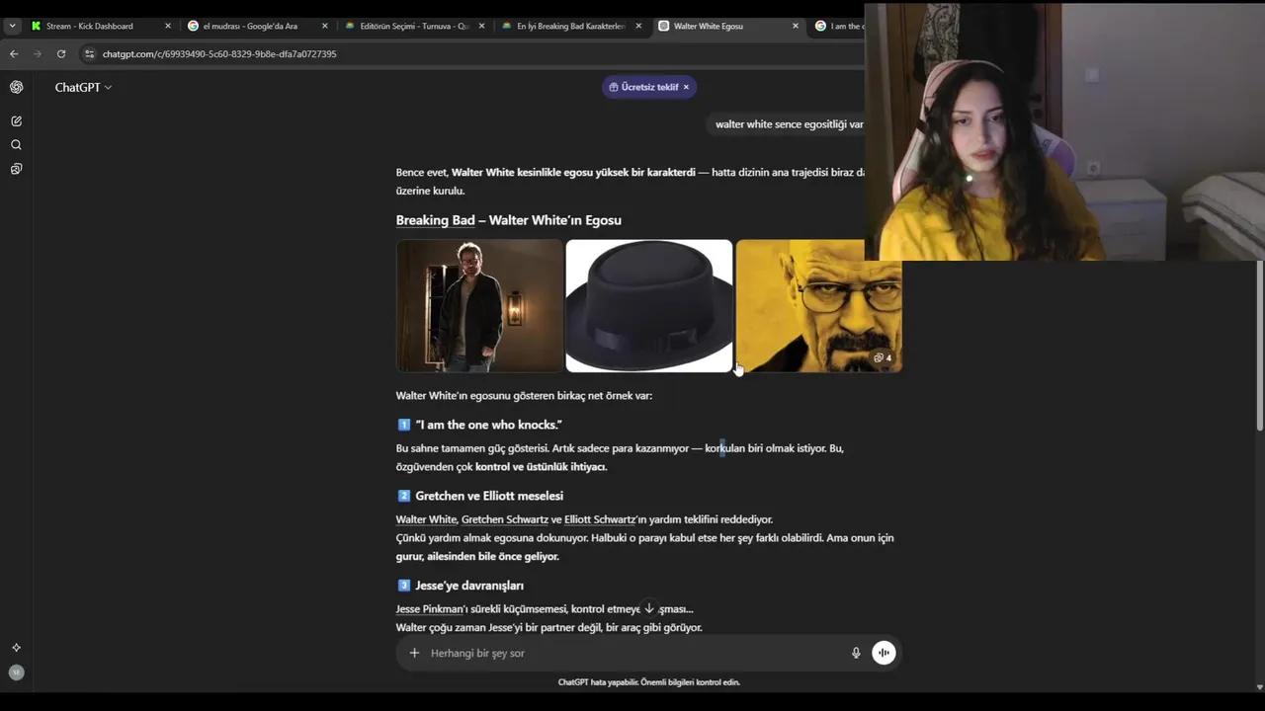The width and height of the screenshot is (1265, 711).
Task: Open the Jesse Pinkman entity link
Action: click(x=432, y=609)
